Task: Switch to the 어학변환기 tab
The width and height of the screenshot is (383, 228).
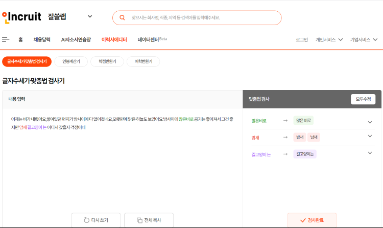Action: point(143,61)
